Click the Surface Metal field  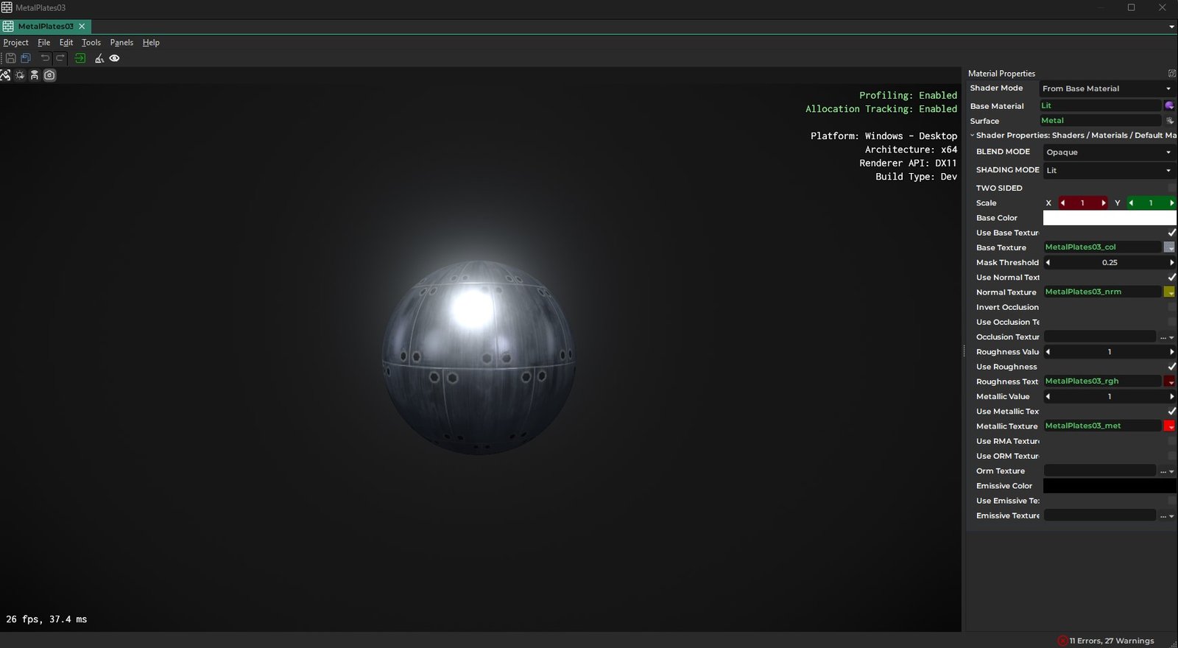point(1100,121)
